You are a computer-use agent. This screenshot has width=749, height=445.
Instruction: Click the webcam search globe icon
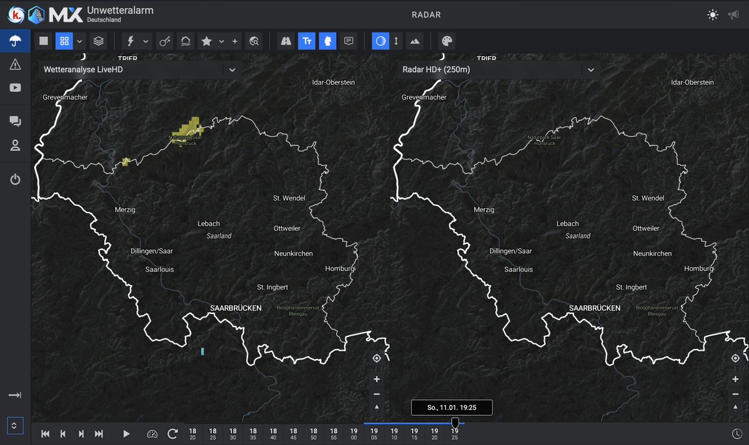pos(255,41)
